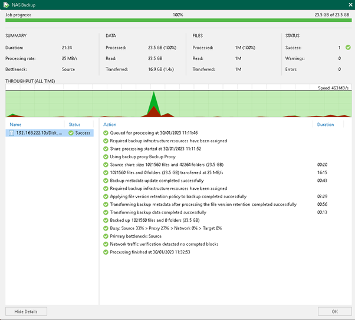Viewport: 355px width, 320px height.
Task: Click the check icon next to Using backup proxy
Action: pyautogui.click(x=106, y=156)
